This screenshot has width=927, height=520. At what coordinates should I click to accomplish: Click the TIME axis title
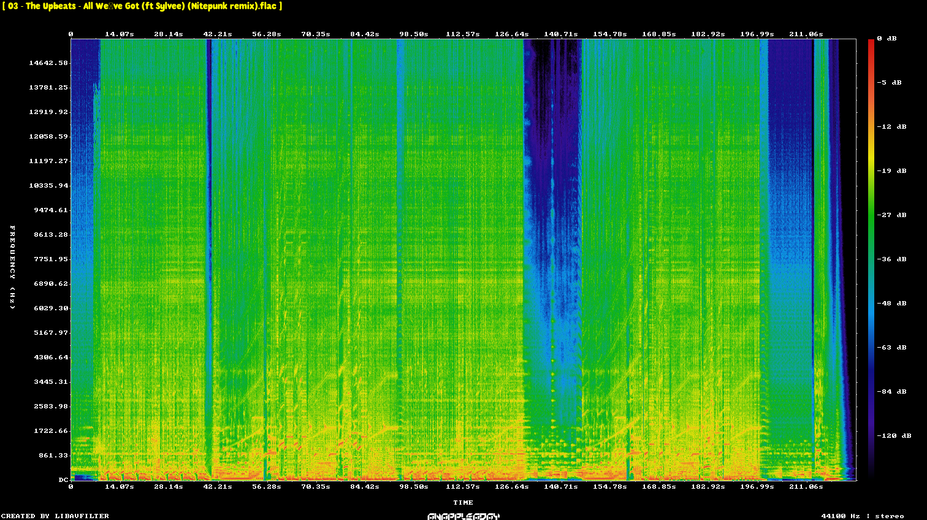coord(463,503)
